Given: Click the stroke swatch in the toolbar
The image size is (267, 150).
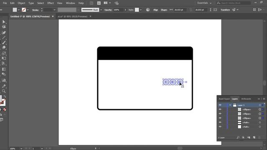Looking at the screenshot, I should point(3,102).
